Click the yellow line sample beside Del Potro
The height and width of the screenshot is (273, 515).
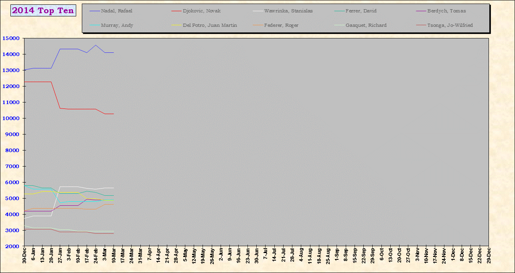click(x=176, y=25)
